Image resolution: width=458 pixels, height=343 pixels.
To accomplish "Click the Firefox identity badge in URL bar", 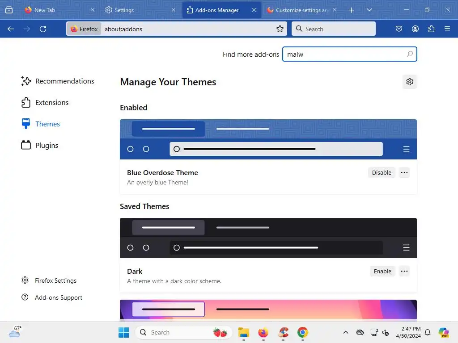I will (84, 29).
